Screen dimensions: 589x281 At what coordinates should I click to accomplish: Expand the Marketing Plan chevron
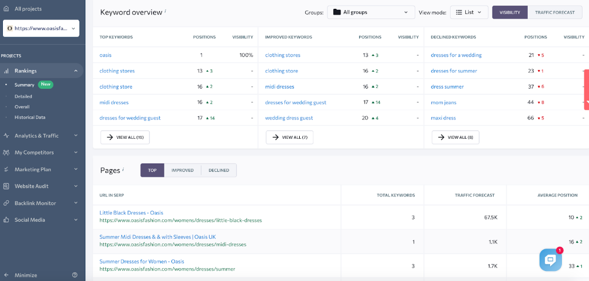pyautogui.click(x=75, y=169)
